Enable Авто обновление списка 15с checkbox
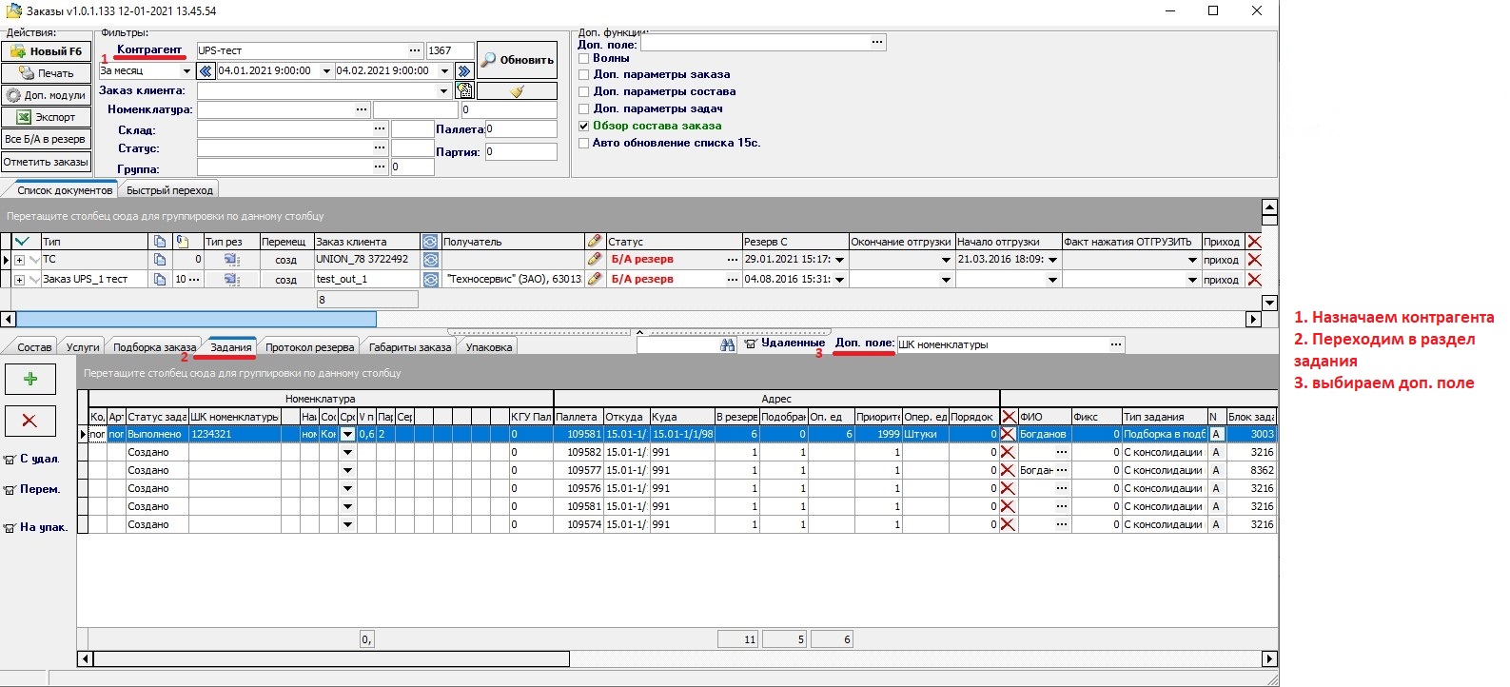This screenshot has width=1510, height=687. point(584,143)
